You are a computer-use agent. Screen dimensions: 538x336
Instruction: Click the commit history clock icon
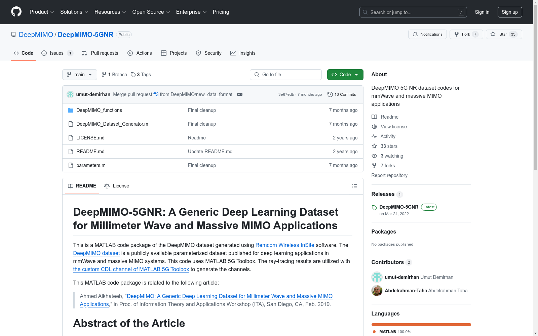(x=330, y=94)
